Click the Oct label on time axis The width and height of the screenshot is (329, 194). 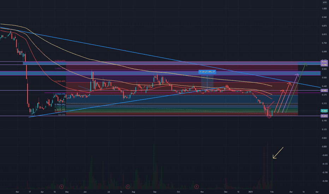[178, 192]
